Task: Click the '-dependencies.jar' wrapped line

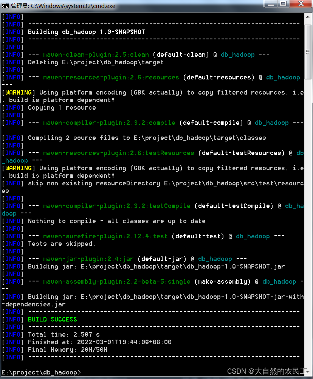Action: [34, 304]
